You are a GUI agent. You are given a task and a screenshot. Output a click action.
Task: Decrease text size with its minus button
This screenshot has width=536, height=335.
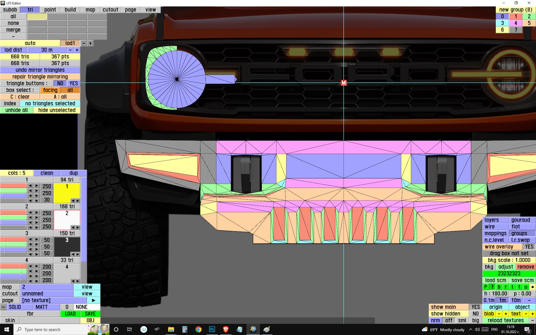click(526, 314)
